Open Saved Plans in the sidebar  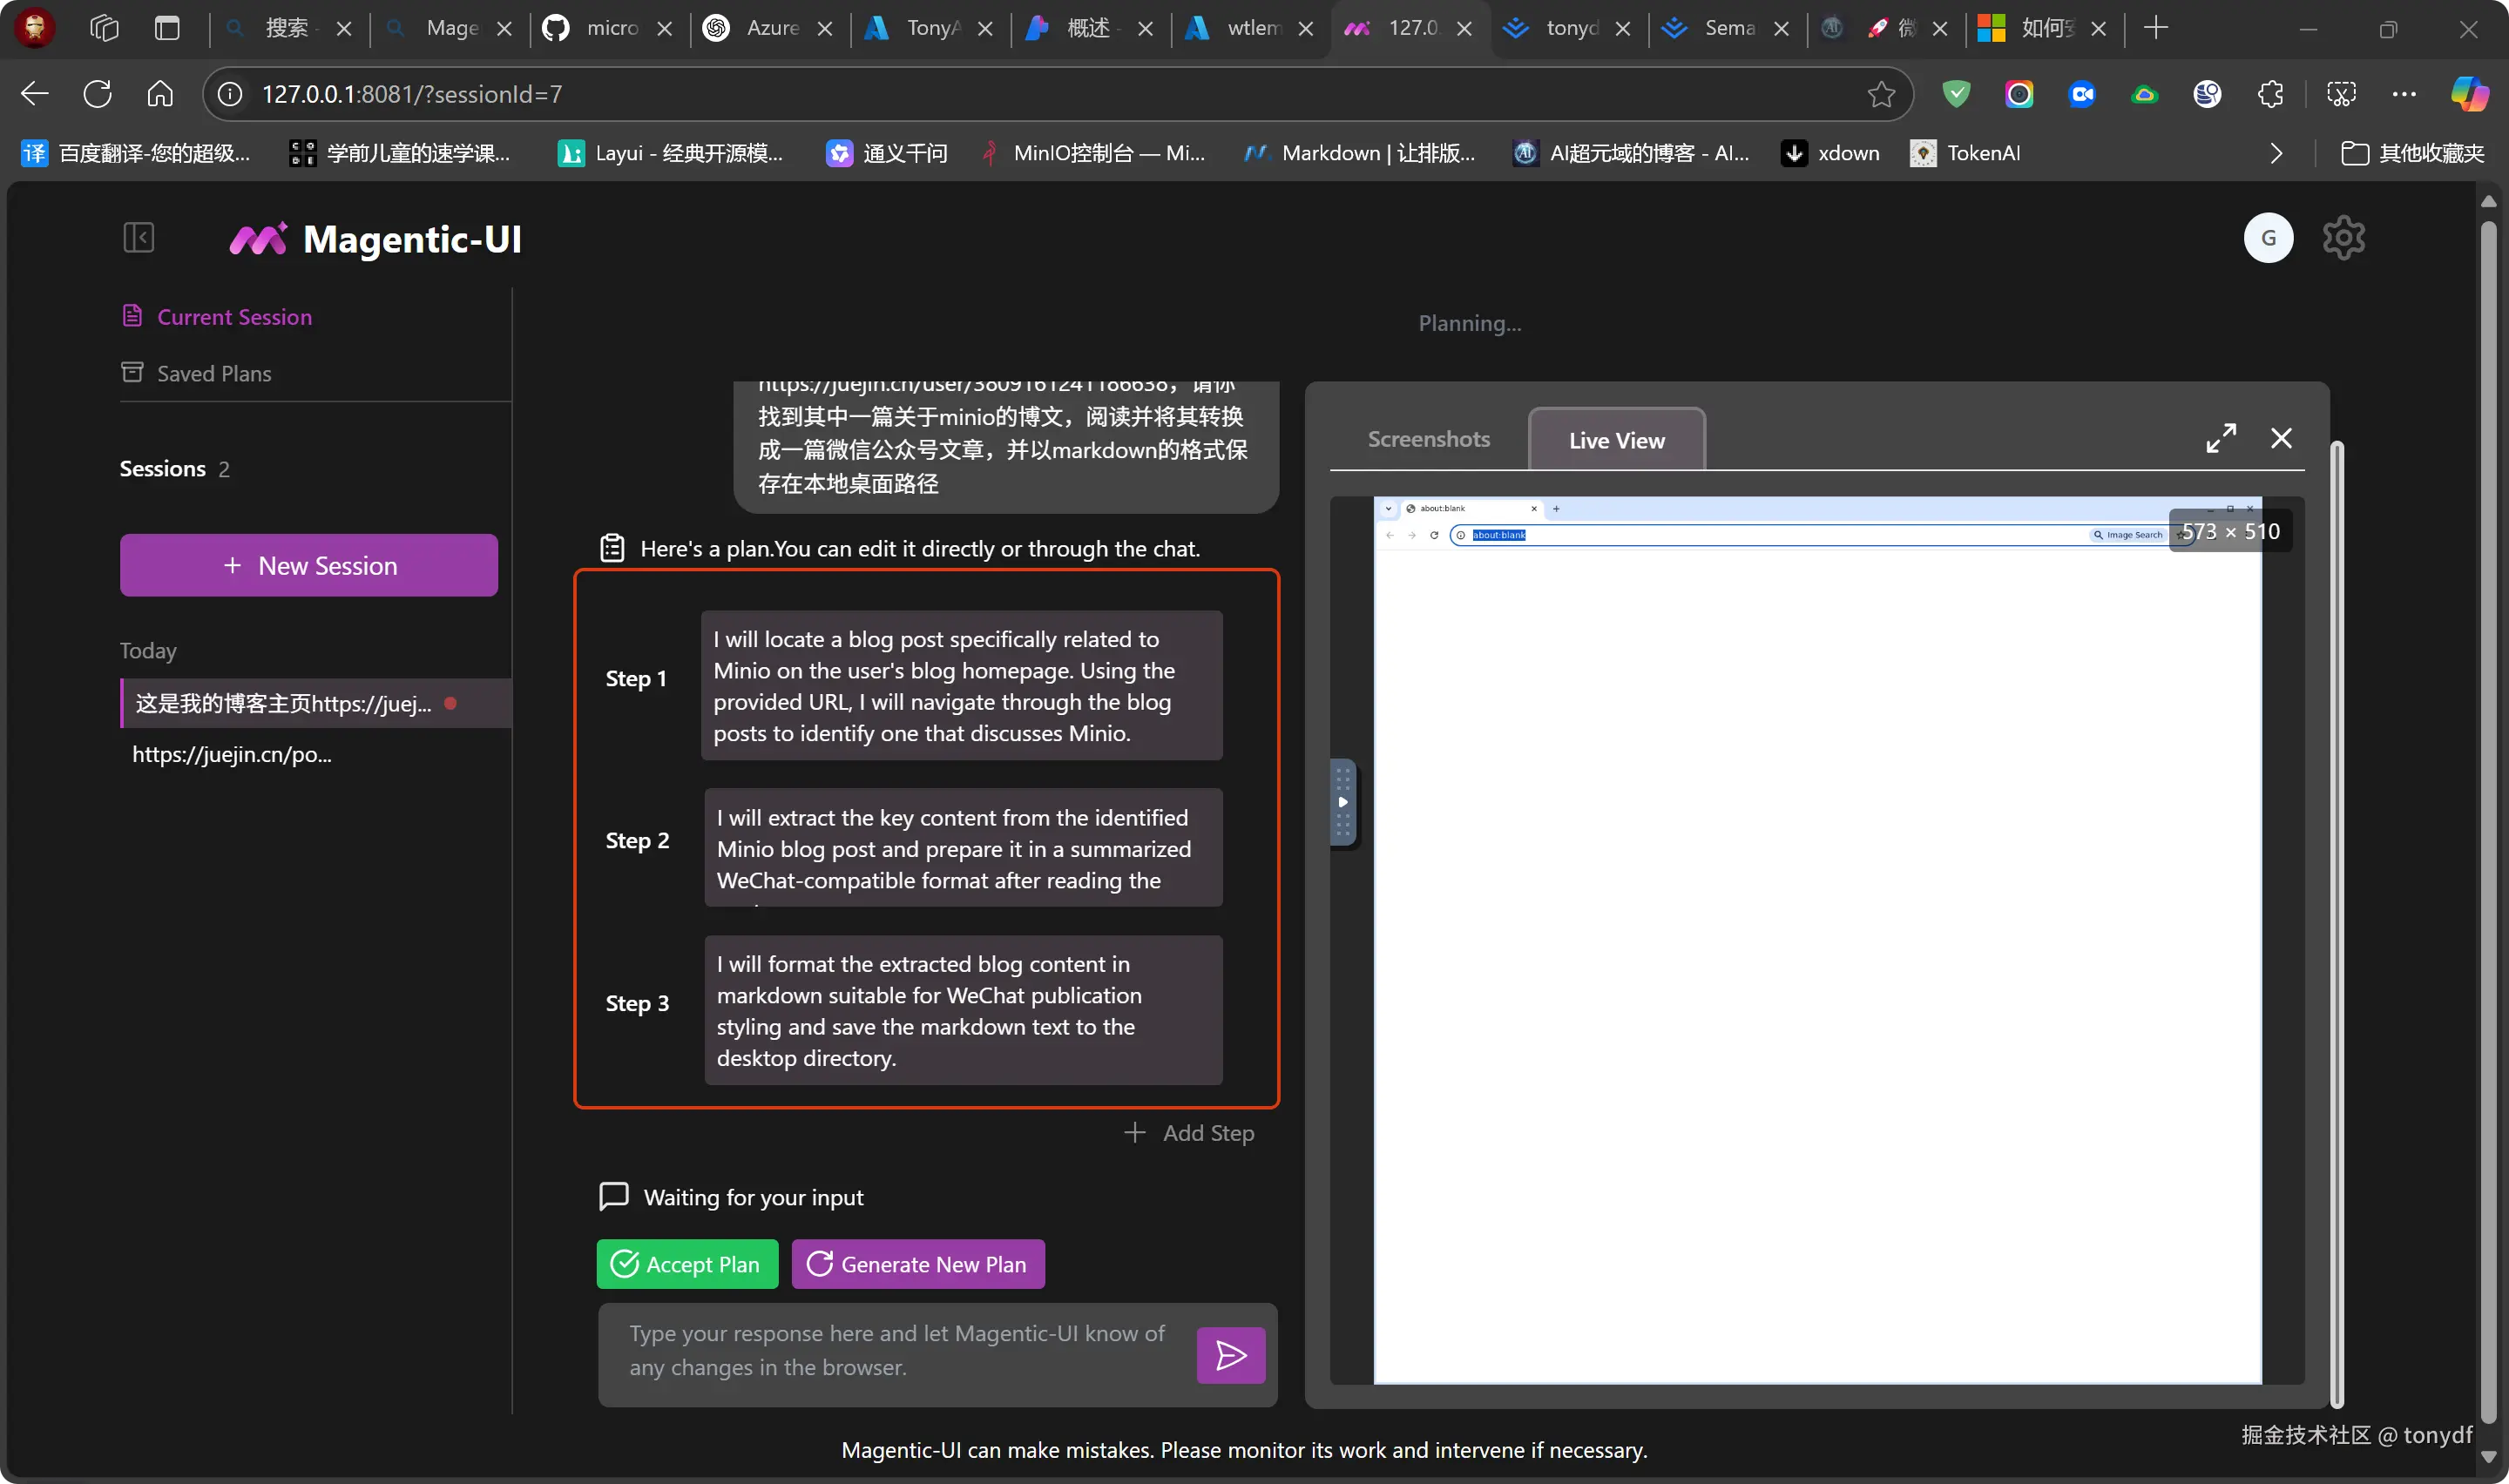[x=213, y=373]
